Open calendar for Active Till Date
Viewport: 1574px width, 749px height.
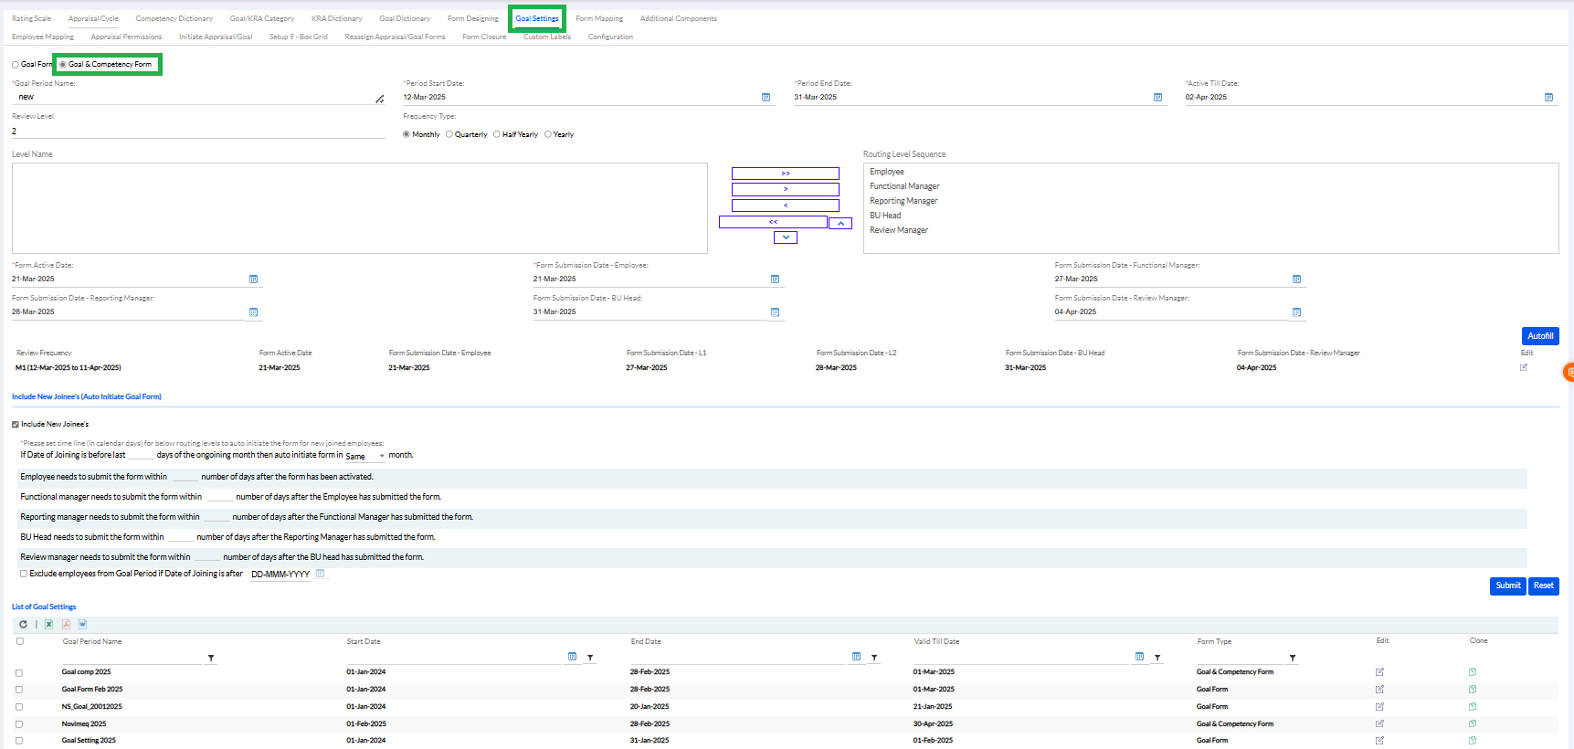pos(1548,98)
